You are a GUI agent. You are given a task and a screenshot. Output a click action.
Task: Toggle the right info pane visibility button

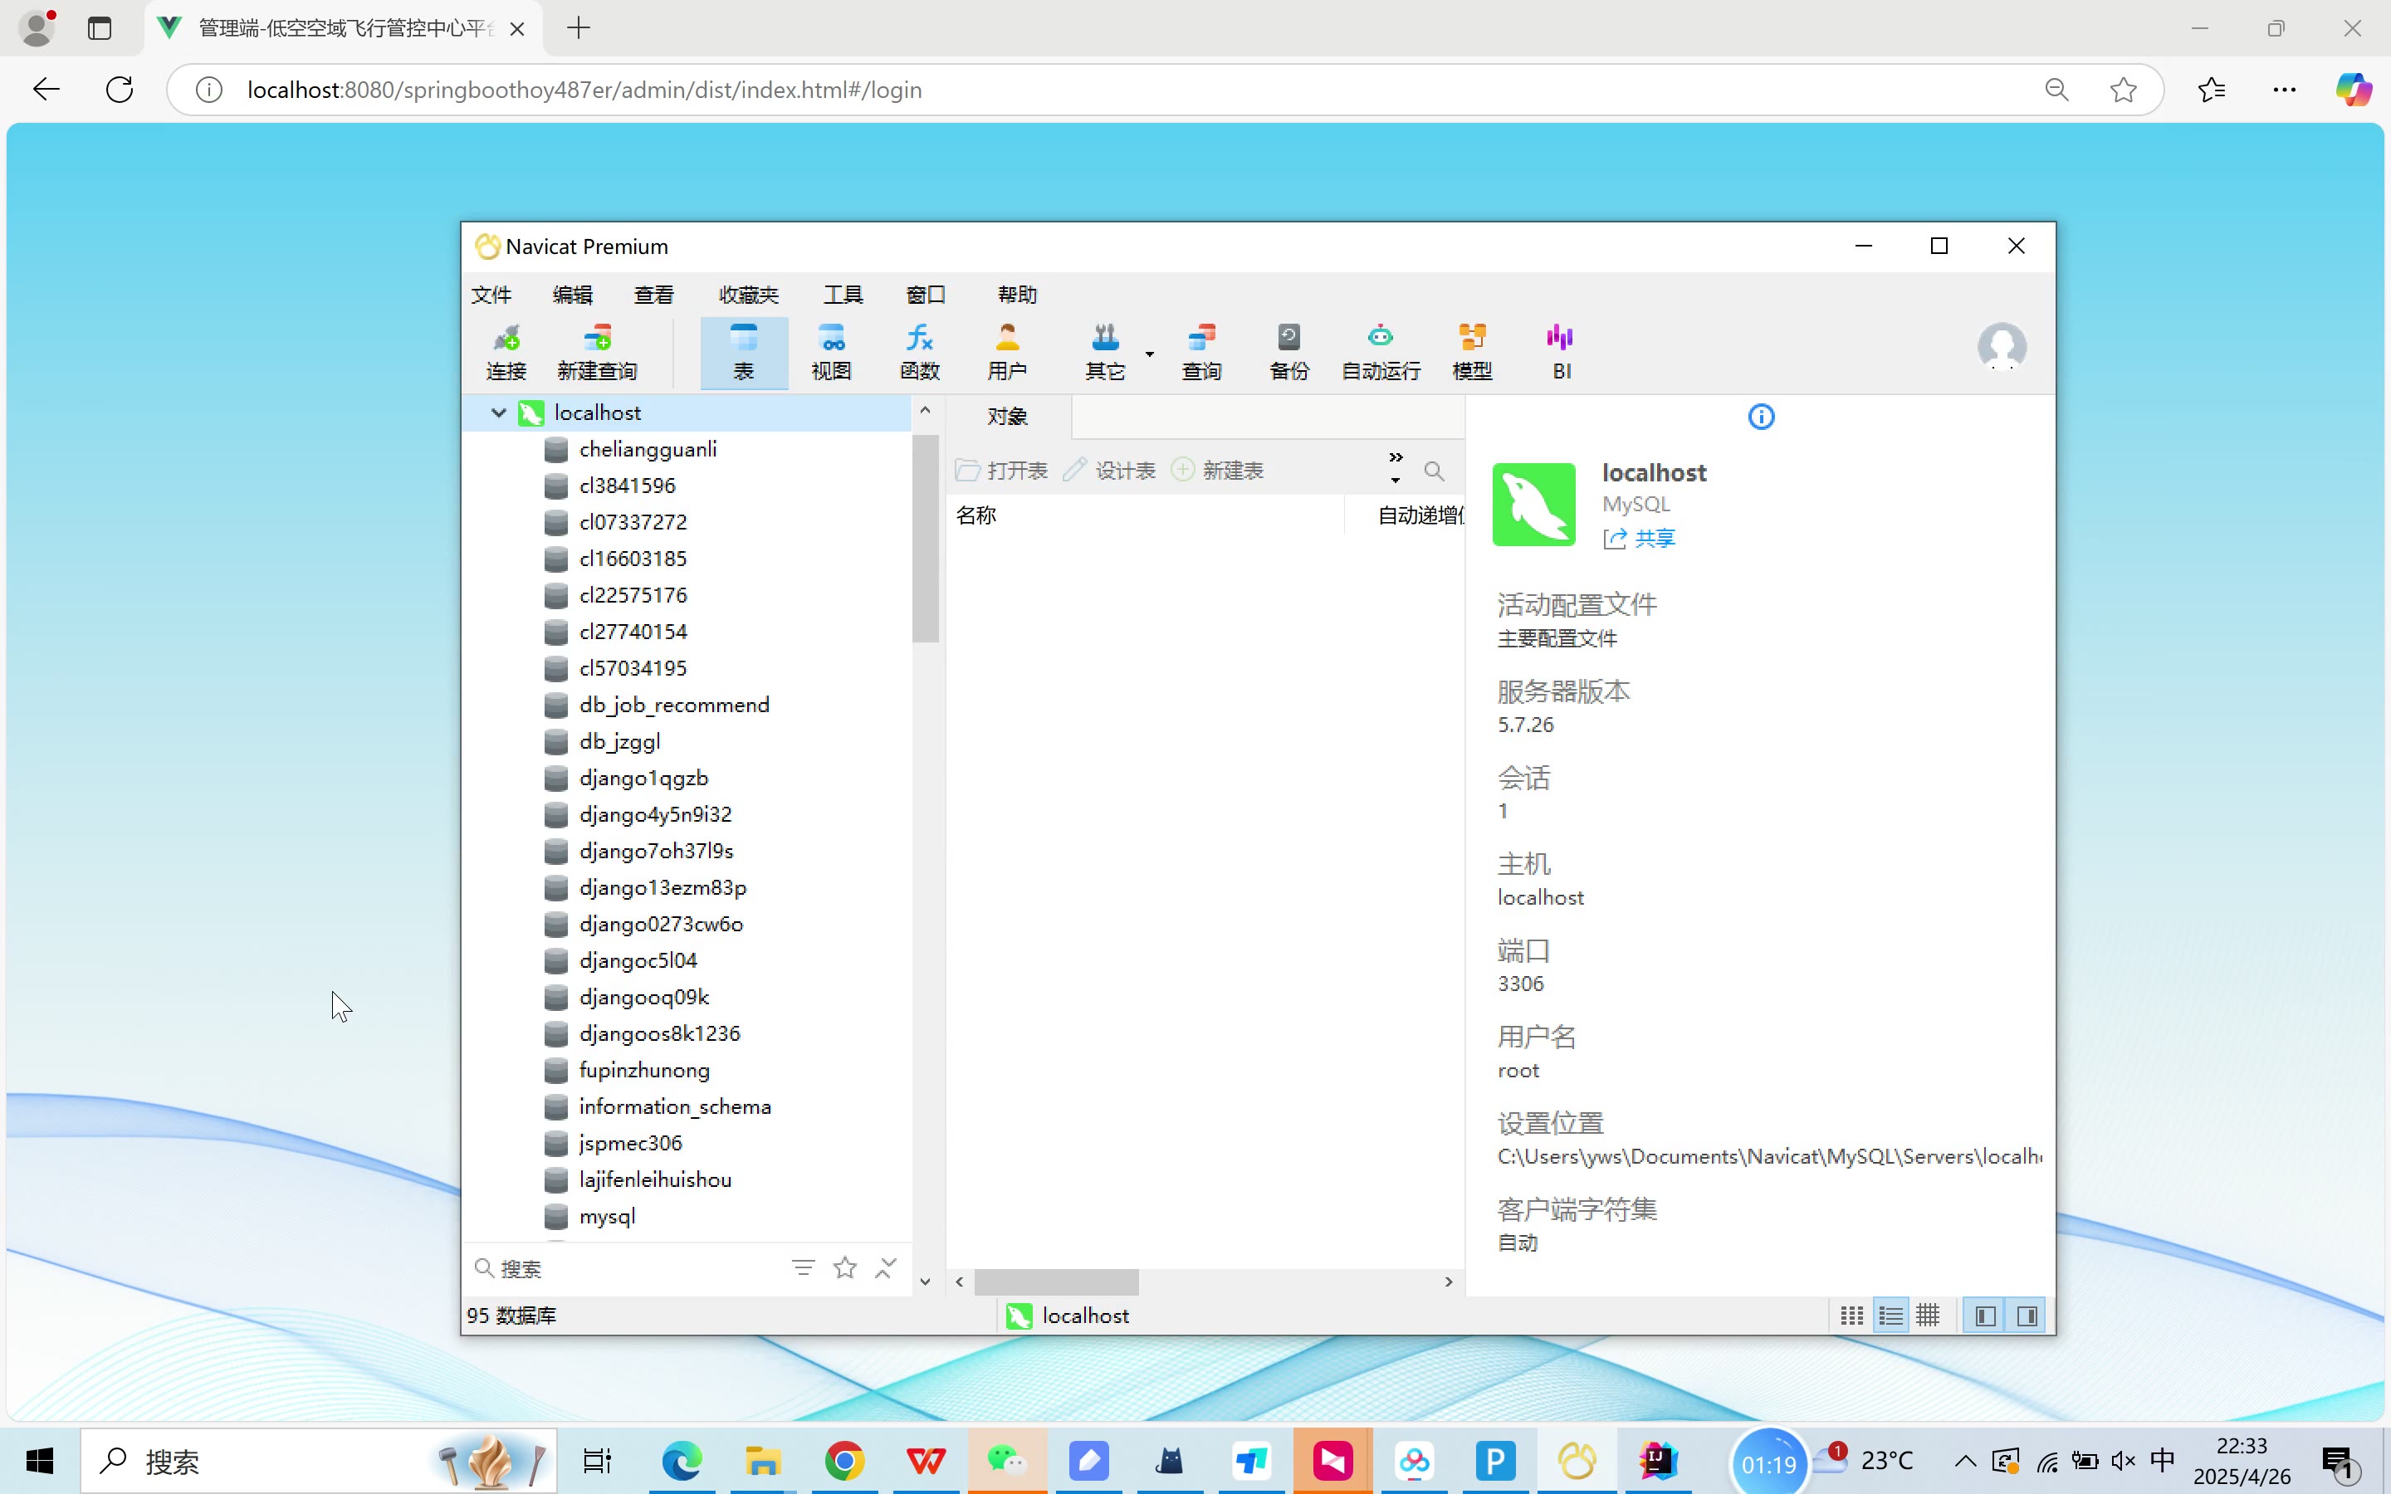[x=2027, y=1316]
